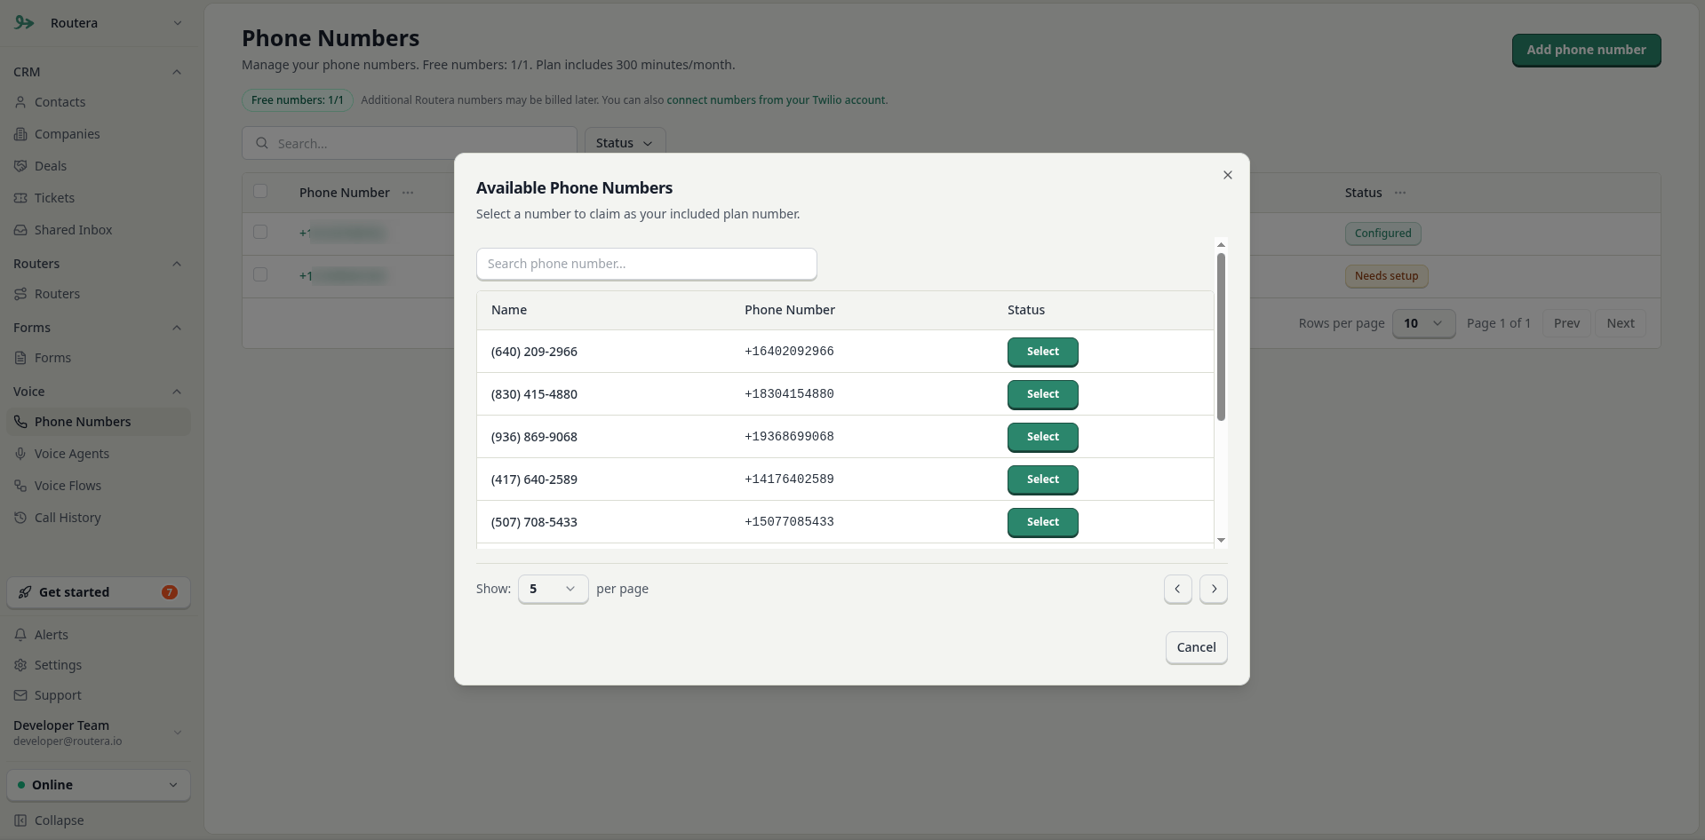Click the available numbers list scrollbar
Image resolution: width=1705 pixels, height=840 pixels.
pos(1221,337)
